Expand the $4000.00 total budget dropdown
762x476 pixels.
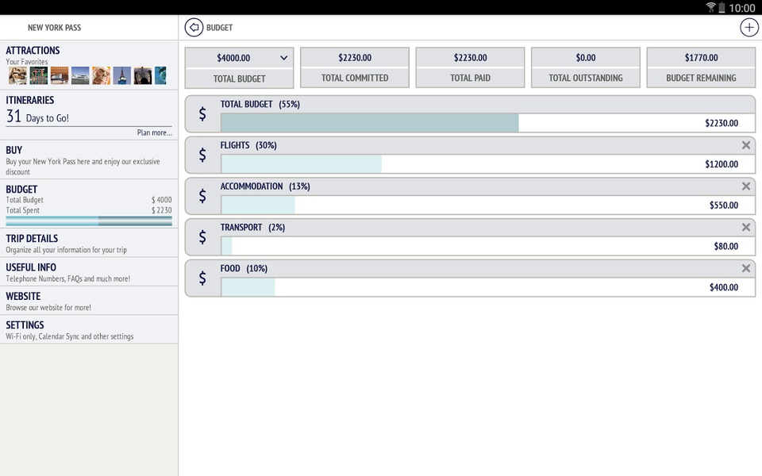239,58
